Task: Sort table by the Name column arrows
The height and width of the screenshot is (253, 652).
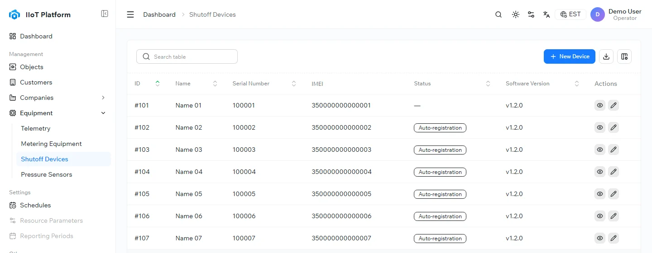Action: (215, 84)
